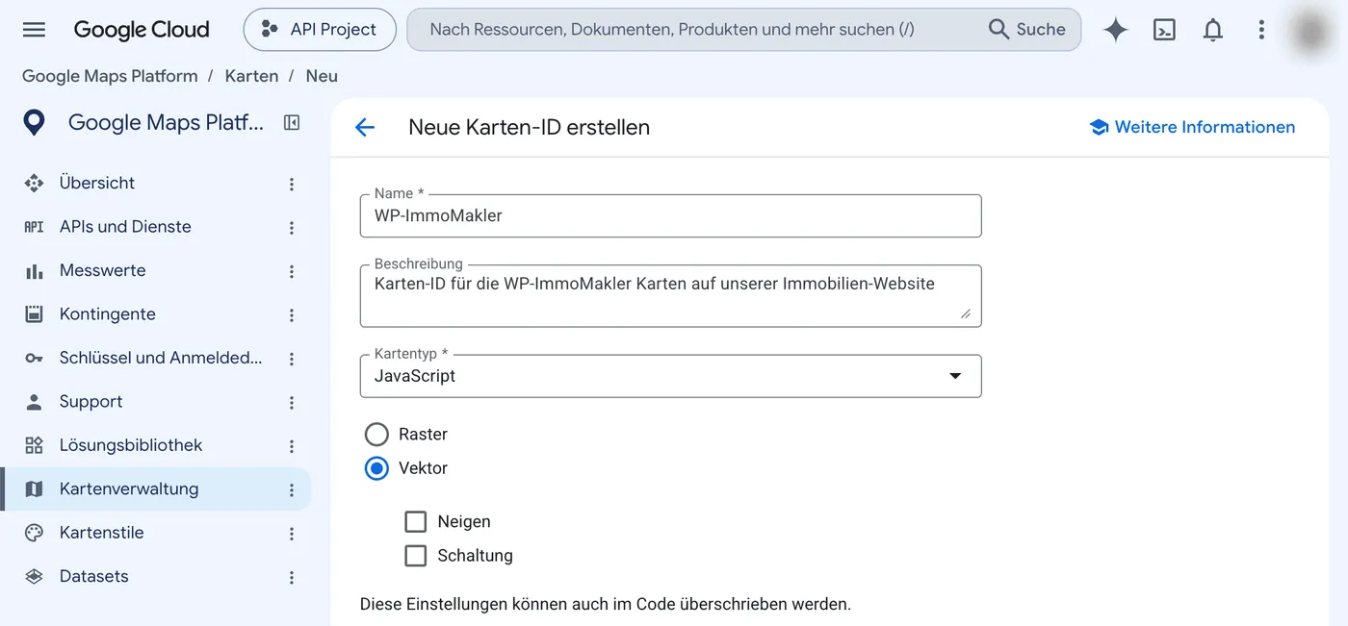This screenshot has width=1348, height=626.
Task: Activate Cloud Shell terminal icon
Action: 1164,30
